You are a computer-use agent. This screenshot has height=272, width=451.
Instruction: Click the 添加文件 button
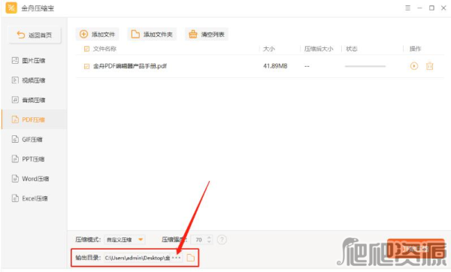click(x=97, y=35)
